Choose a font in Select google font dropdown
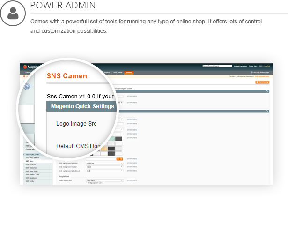Viewport: 288px width, 232px height. point(104,180)
